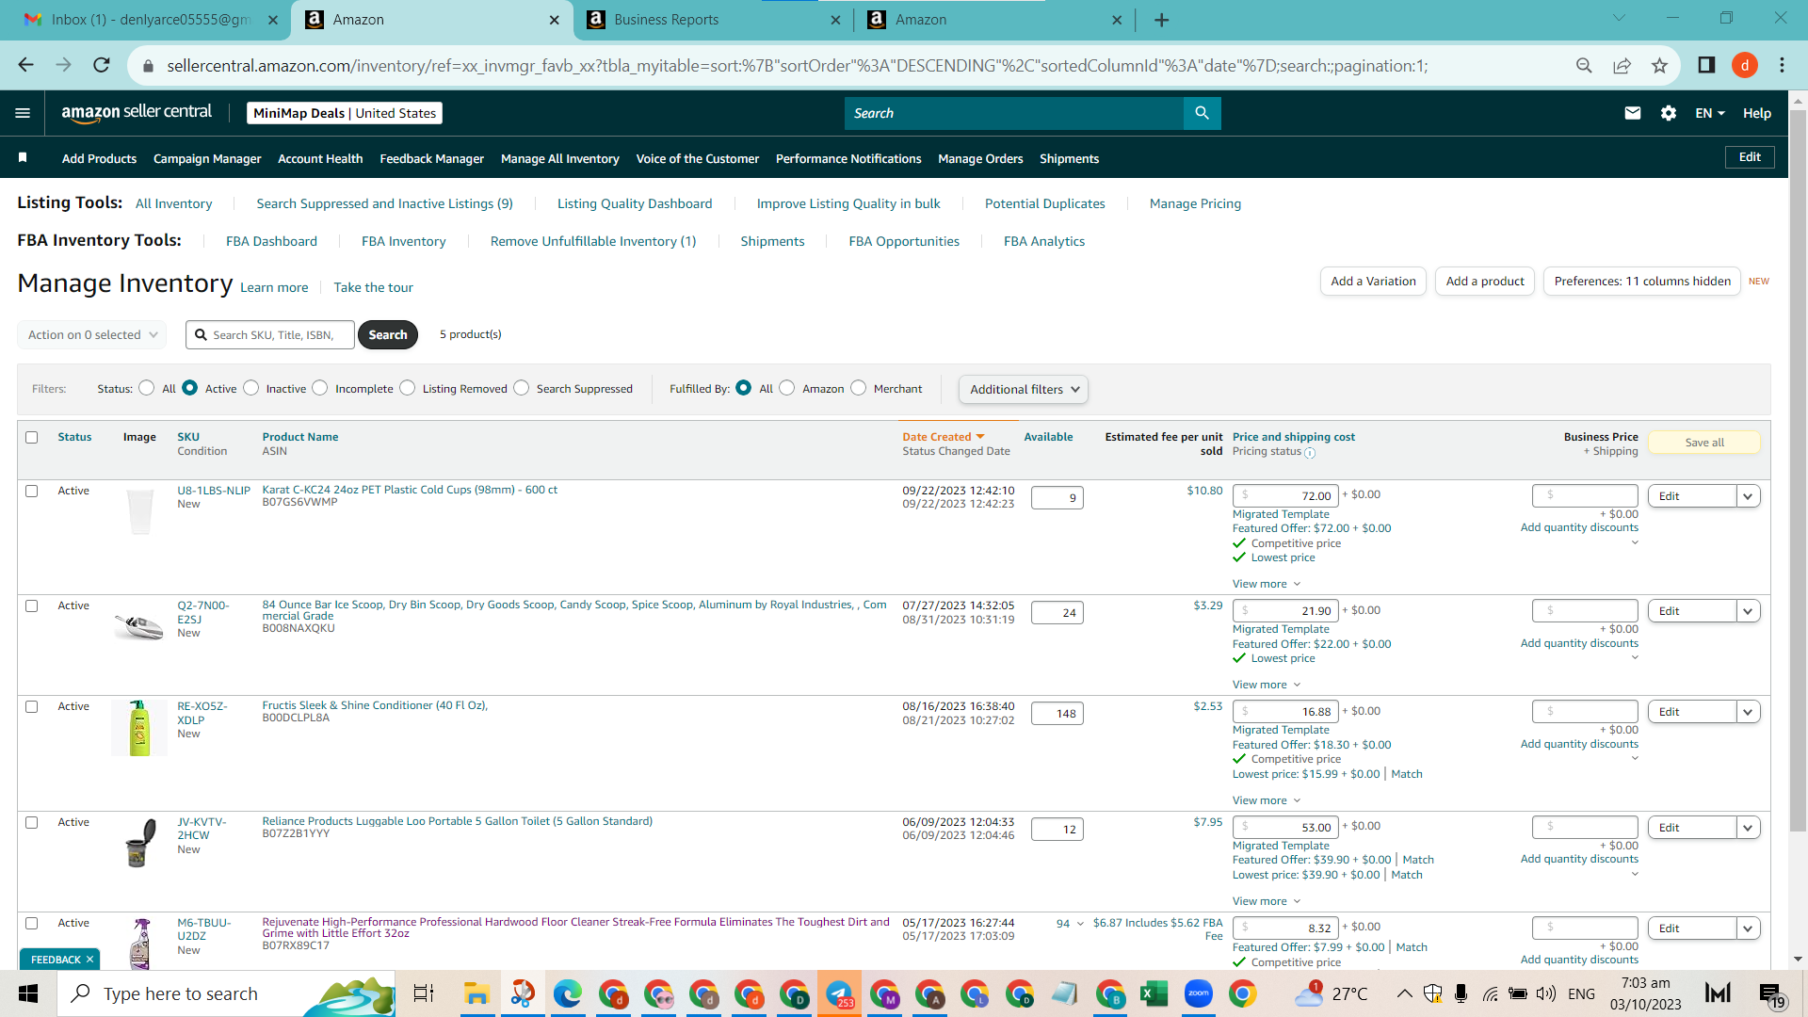Viewport: 1808px width, 1017px height.
Task: Open a new browser tab
Action: 1162,20
